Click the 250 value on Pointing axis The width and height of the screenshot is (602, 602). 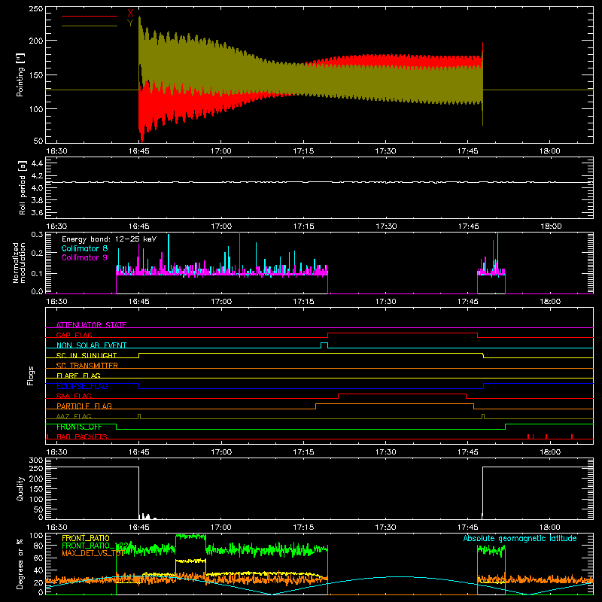(36, 9)
